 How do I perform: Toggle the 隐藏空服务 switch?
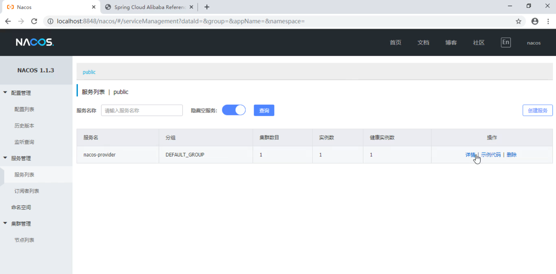(x=234, y=110)
